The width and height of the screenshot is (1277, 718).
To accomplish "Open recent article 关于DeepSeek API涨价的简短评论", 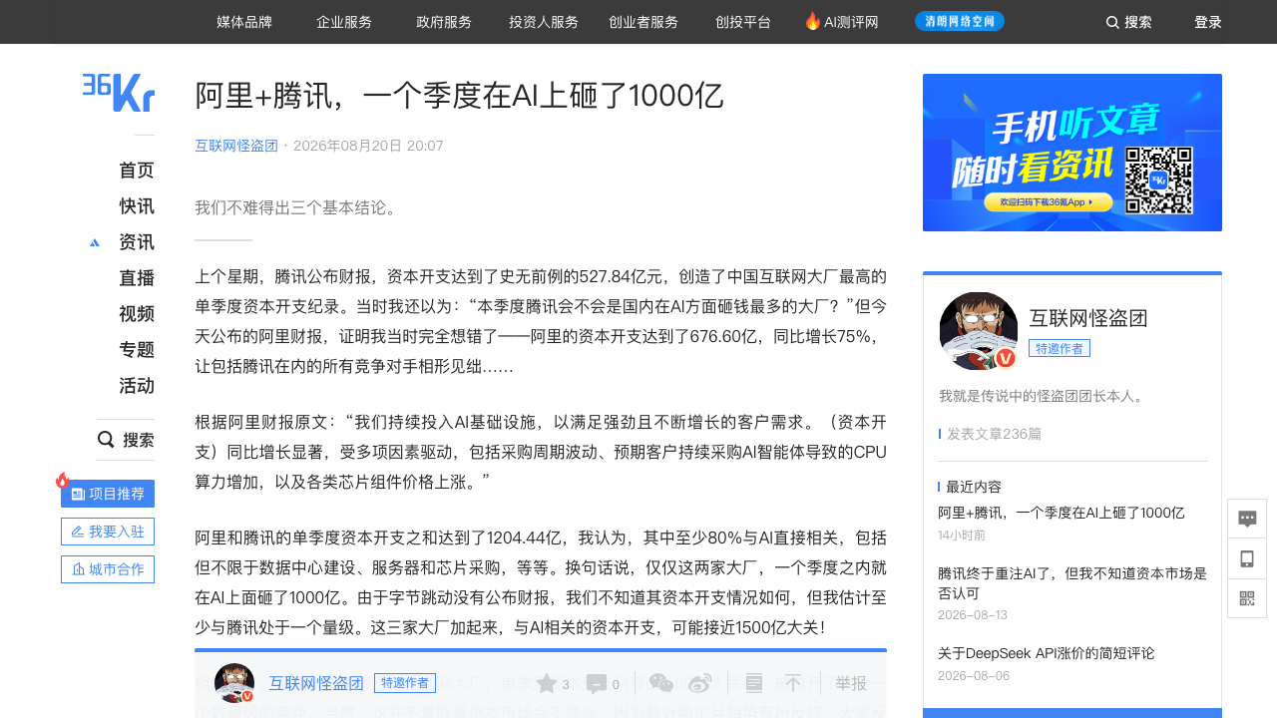I will coord(1047,653).
